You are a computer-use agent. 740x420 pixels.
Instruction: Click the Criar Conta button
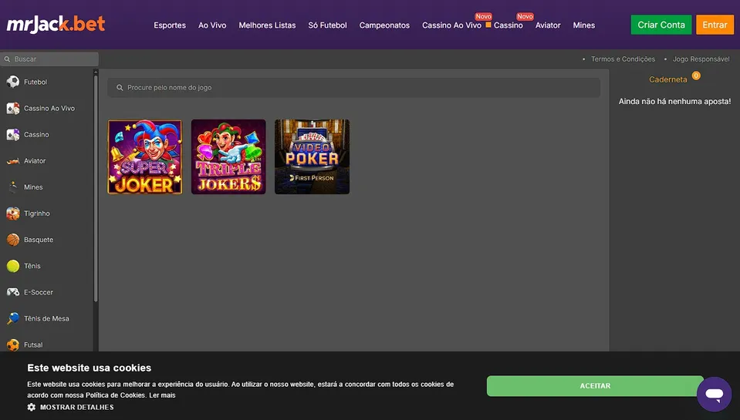coord(661,25)
